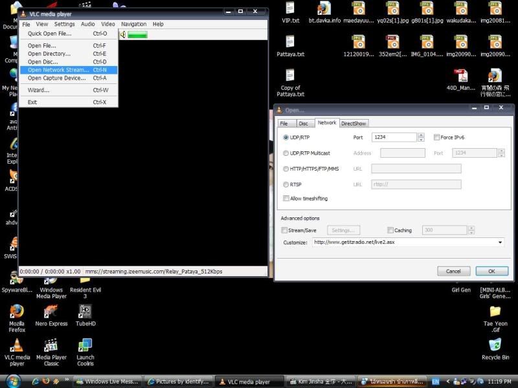The image size is (518, 388).
Task: Select the RTSP radio button
Action: coord(286,184)
